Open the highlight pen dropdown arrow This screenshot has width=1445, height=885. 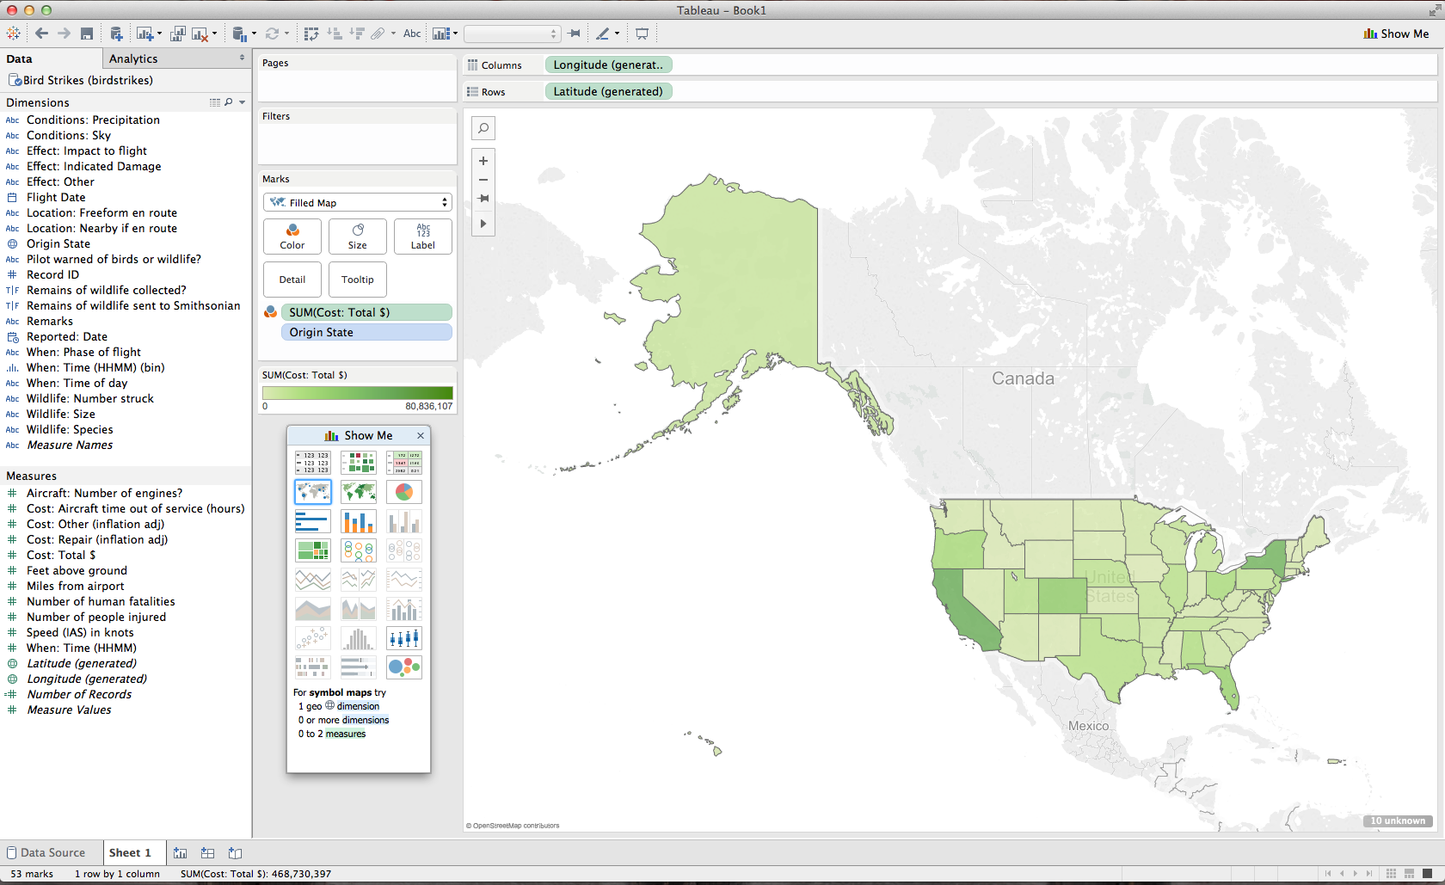(617, 34)
